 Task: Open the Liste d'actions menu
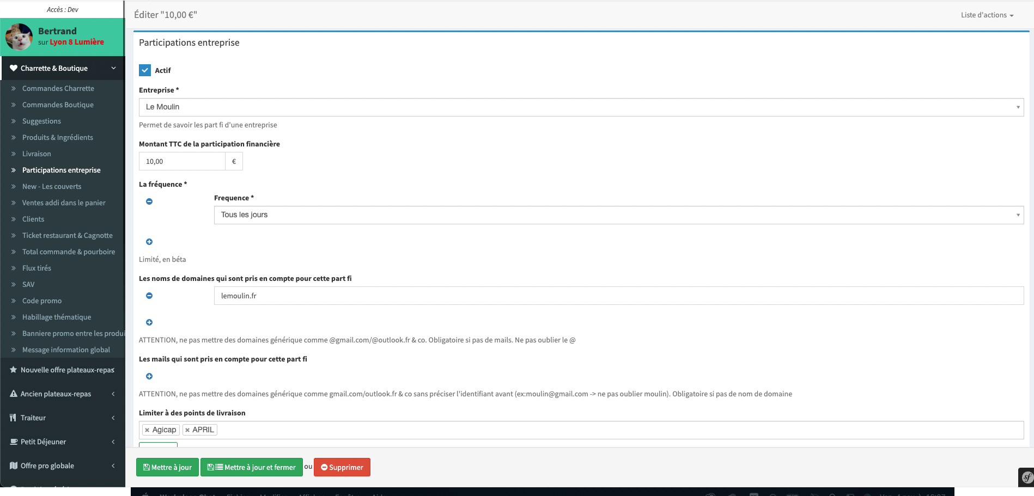[x=987, y=15]
